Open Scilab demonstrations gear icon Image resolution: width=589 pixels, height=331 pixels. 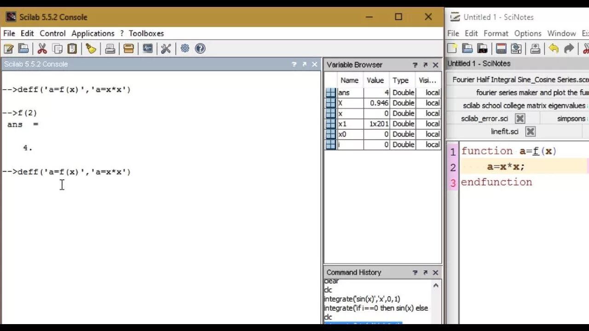point(185,48)
